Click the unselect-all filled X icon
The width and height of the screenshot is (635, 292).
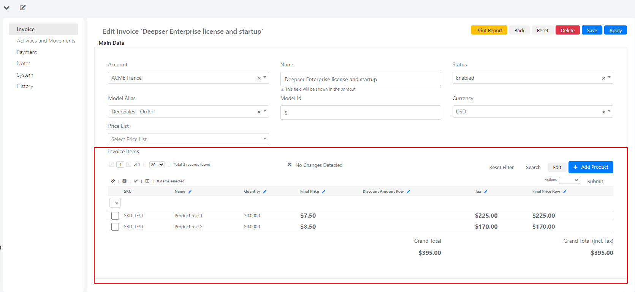(124, 181)
